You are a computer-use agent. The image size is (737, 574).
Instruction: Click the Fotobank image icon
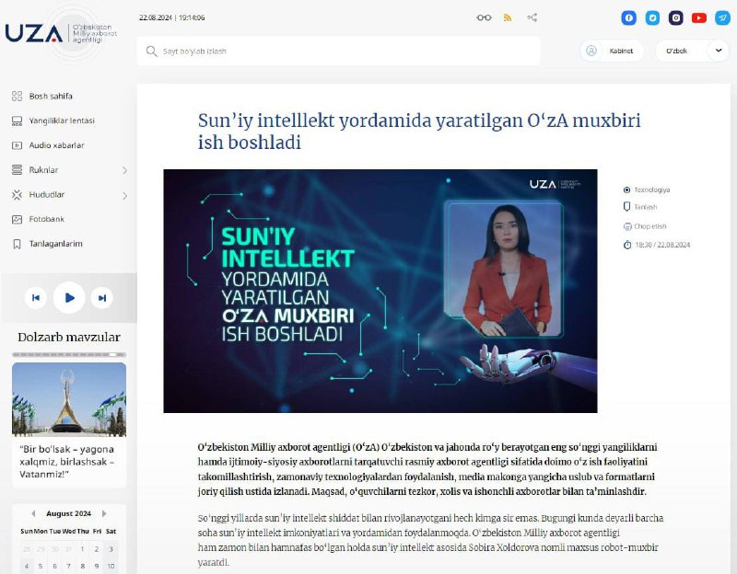(17, 219)
